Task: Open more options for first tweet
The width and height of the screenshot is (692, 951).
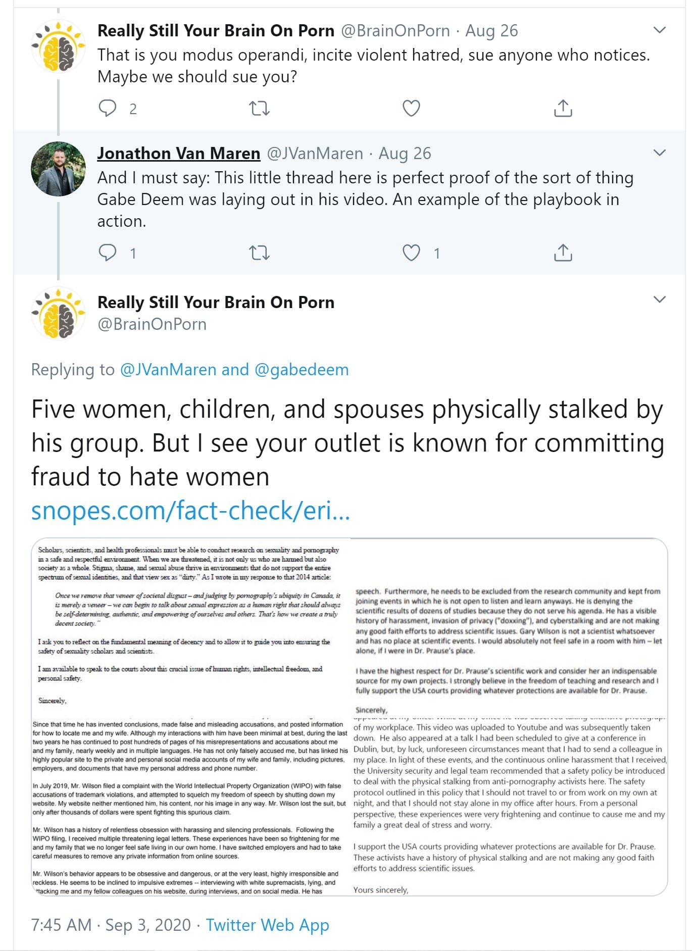Action: (659, 30)
